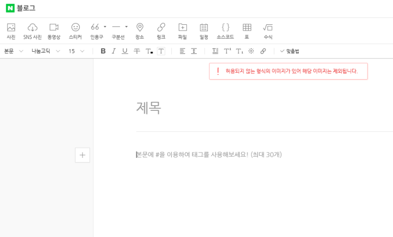Image resolution: width=393 pixels, height=237 pixels.
Task: Insert a 수식 math formula
Action: click(268, 31)
